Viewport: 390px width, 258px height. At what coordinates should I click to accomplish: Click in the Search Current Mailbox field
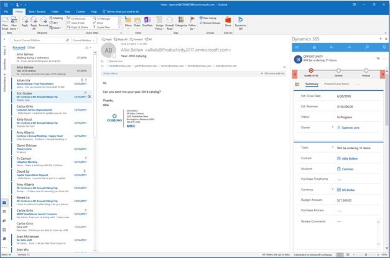point(39,40)
